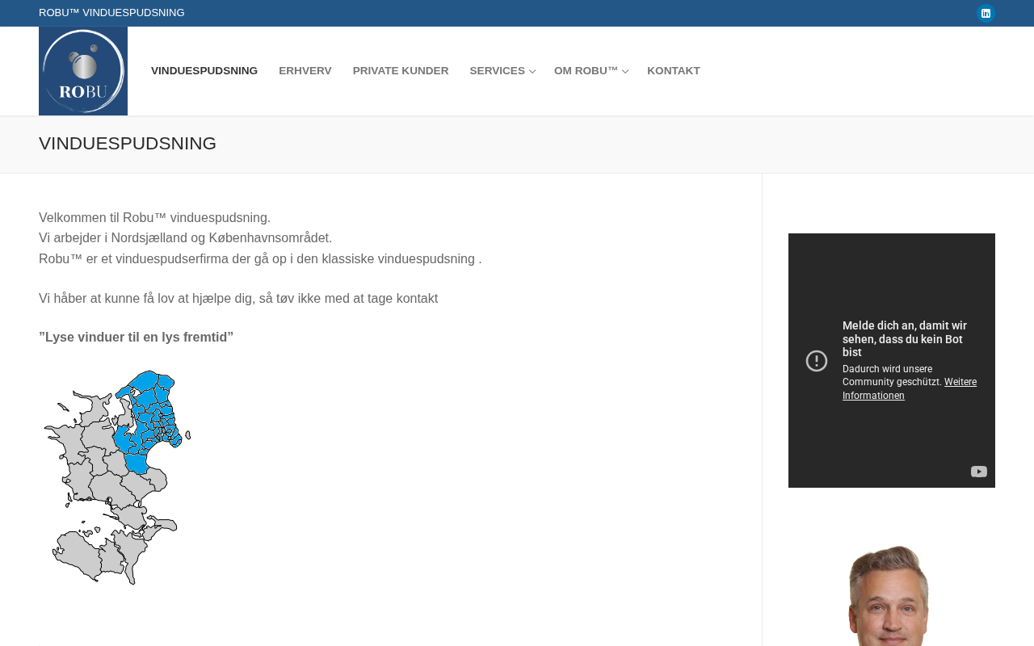Go to the Erhverv page

tap(305, 71)
